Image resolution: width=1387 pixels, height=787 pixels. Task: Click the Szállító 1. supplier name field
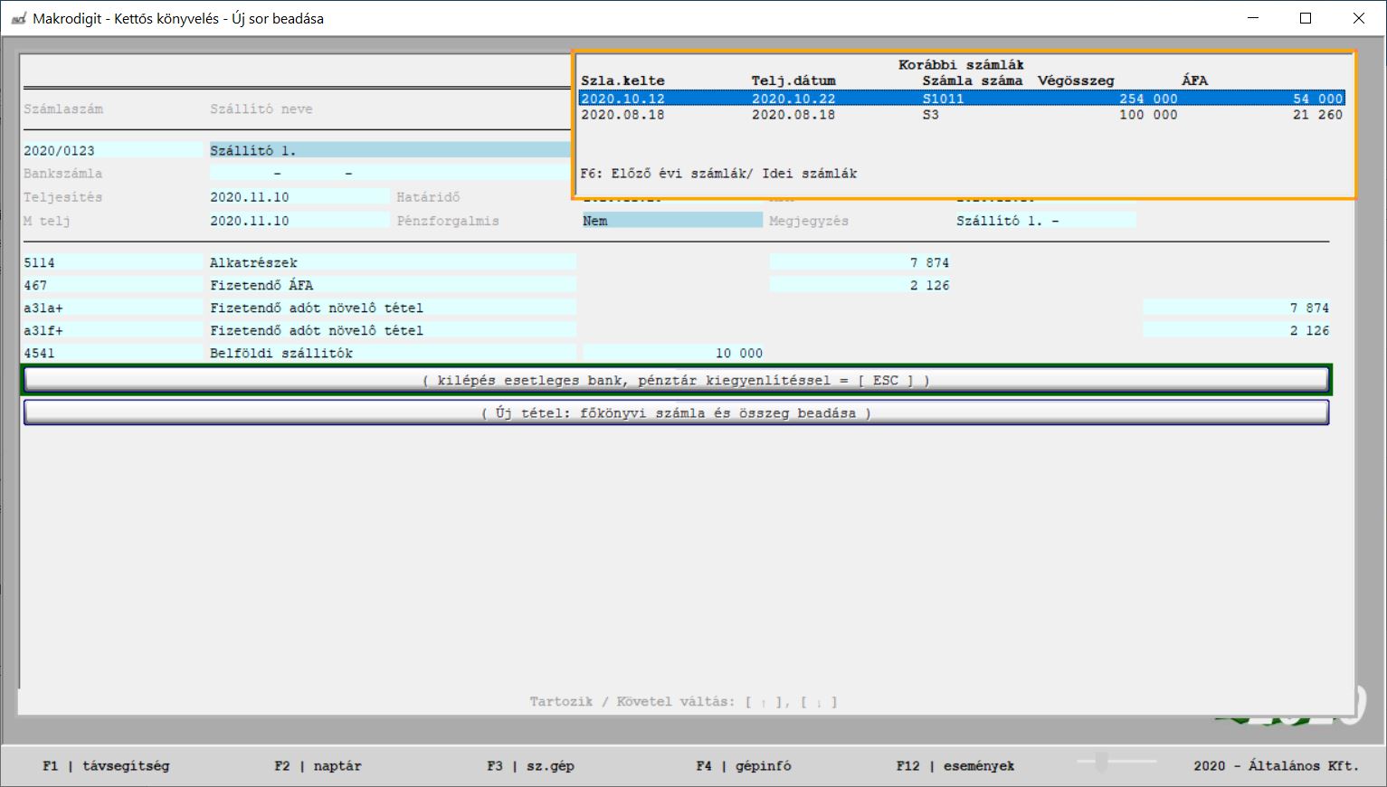pyautogui.click(x=390, y=150)
